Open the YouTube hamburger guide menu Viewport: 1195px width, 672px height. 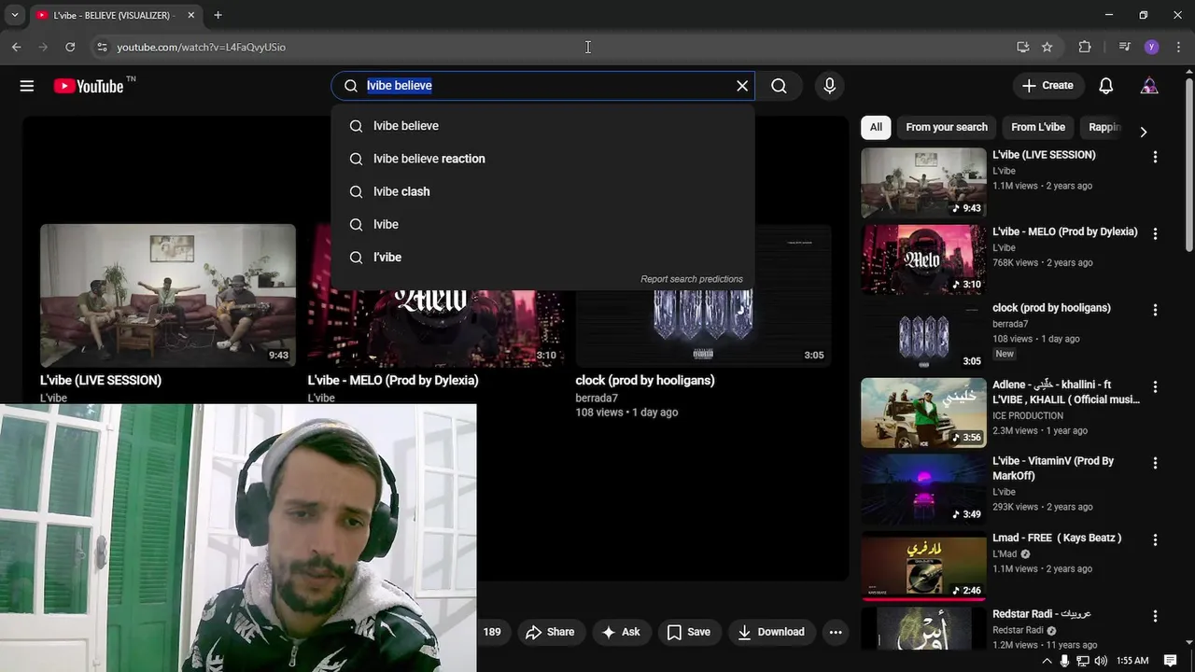click(x=27, y=86)
